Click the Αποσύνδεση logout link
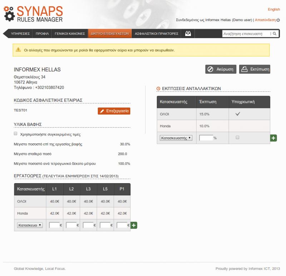286x276 pixels. pos(265,20)
